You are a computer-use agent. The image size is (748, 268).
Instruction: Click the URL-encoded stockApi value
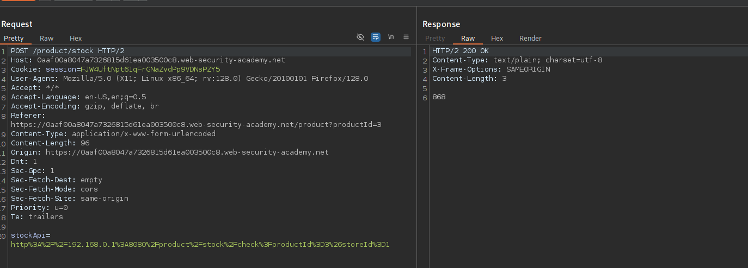click(200, 245)
